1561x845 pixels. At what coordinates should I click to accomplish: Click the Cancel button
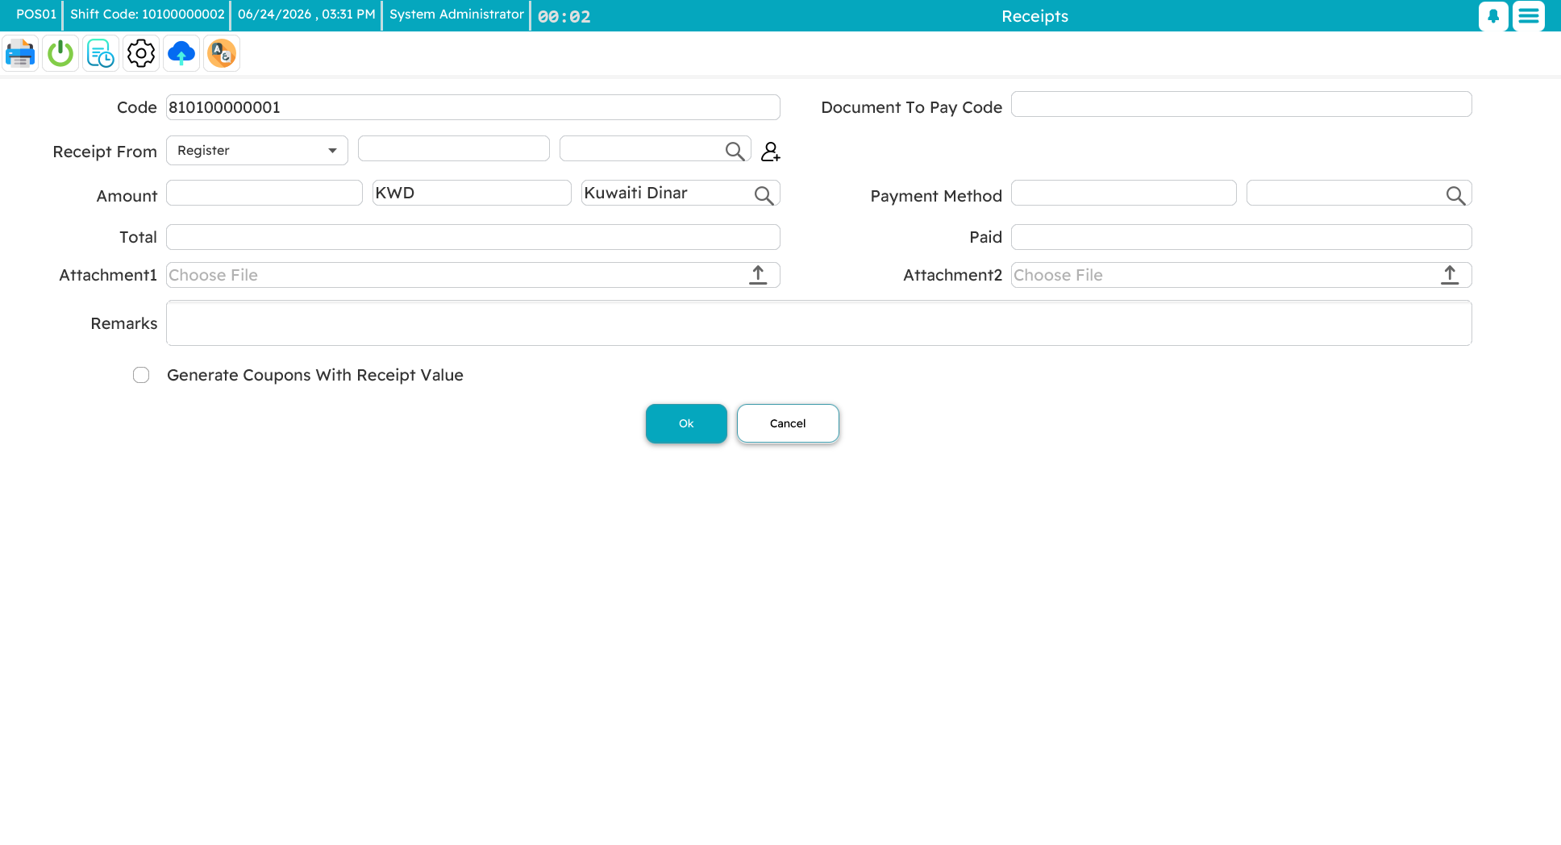(x=788, y=423)
